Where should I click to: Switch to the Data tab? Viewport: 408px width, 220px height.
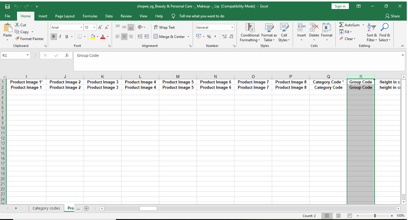coord(109,16)
